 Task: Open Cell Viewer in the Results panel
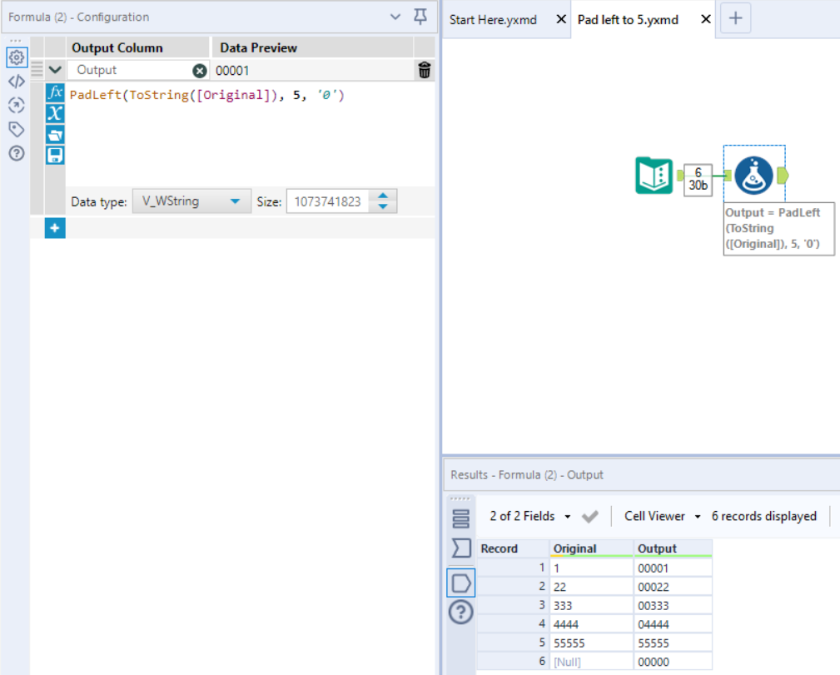click(x=654, y=516)
